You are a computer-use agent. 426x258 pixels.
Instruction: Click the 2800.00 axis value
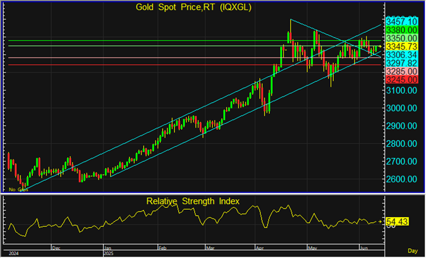401,144
